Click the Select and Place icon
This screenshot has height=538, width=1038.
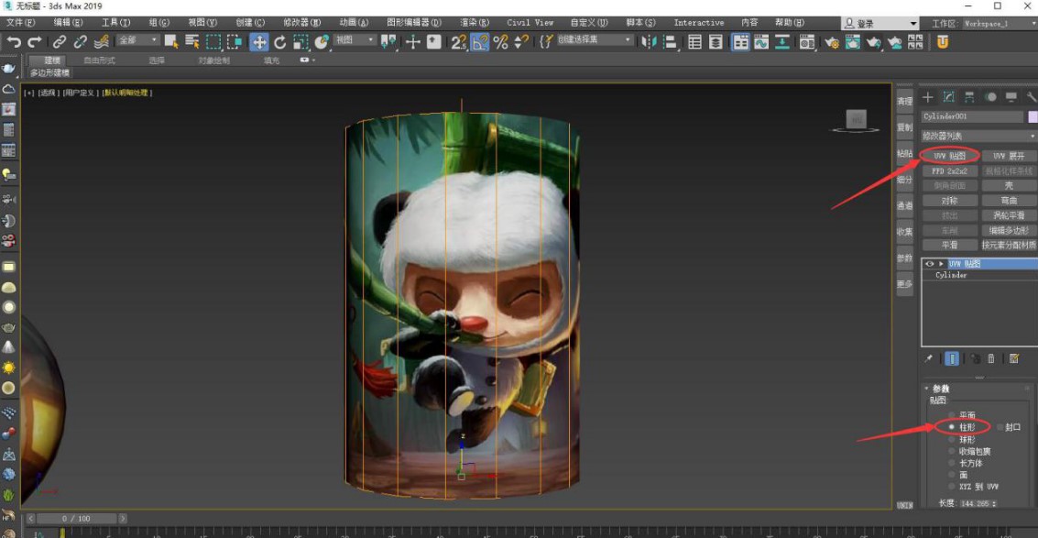click(x=322, y=42)
